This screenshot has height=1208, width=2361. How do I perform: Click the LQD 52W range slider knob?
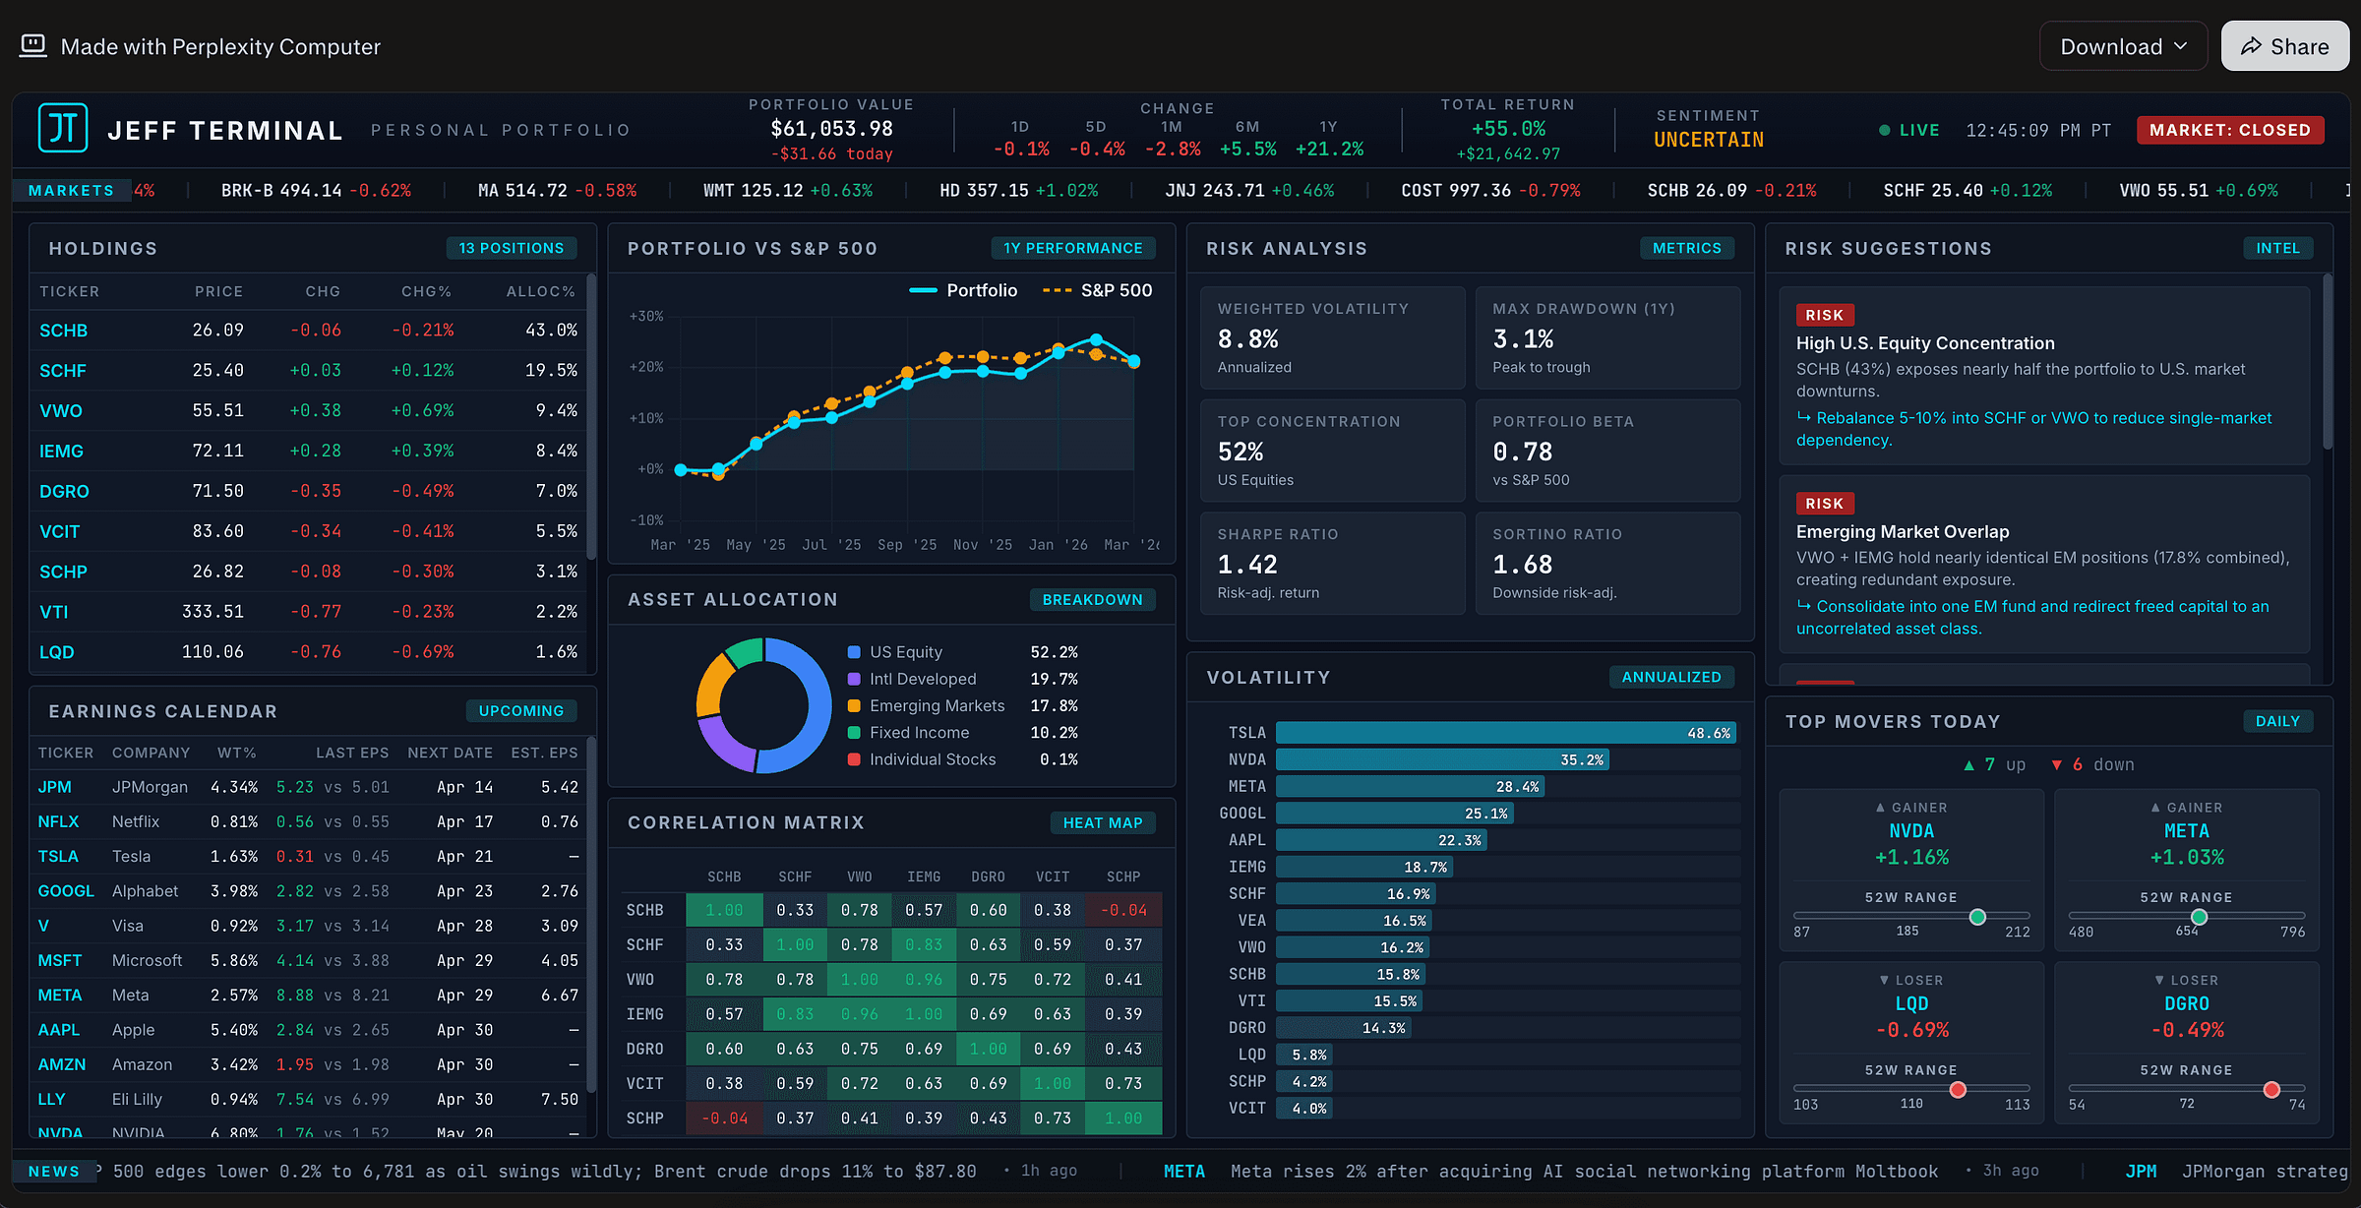tap(1958, 1089)
